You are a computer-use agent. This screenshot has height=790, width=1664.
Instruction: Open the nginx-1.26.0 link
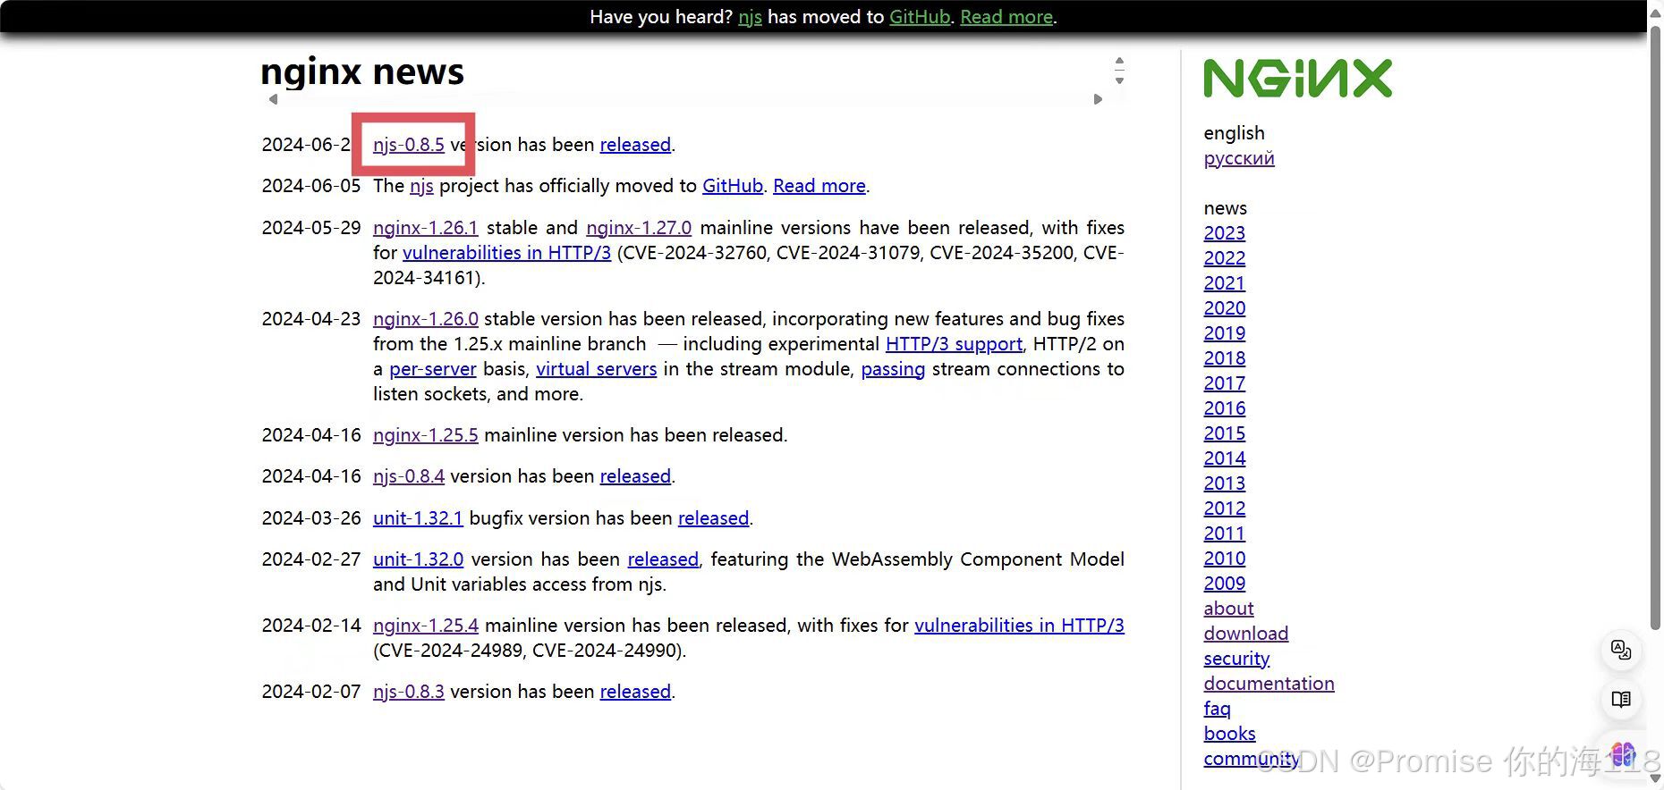426,319
